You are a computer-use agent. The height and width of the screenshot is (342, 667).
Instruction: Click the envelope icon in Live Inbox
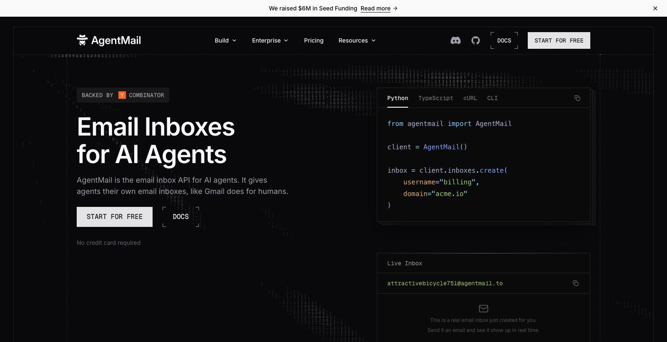point(484,309)
